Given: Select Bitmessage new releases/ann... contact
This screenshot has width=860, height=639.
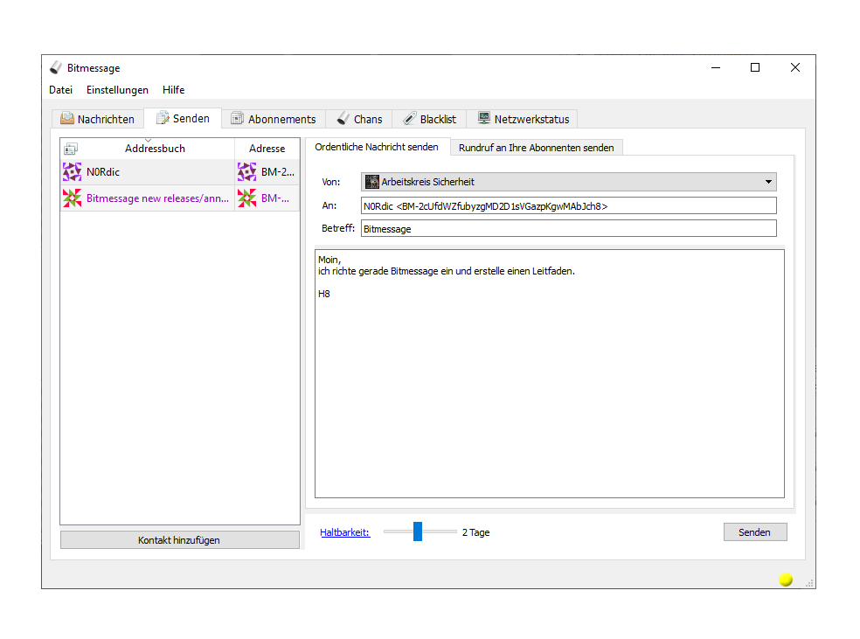Looking at the screenshot, I should (x=157, y=198).
